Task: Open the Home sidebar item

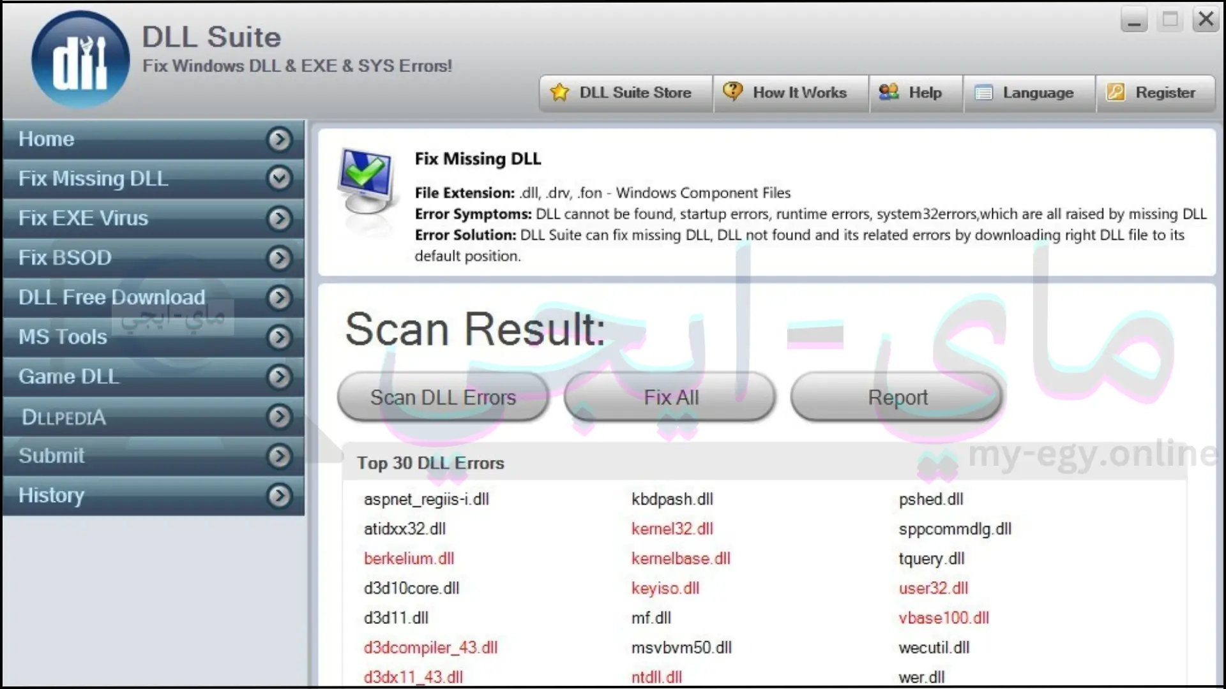Action: pos(153,139)
